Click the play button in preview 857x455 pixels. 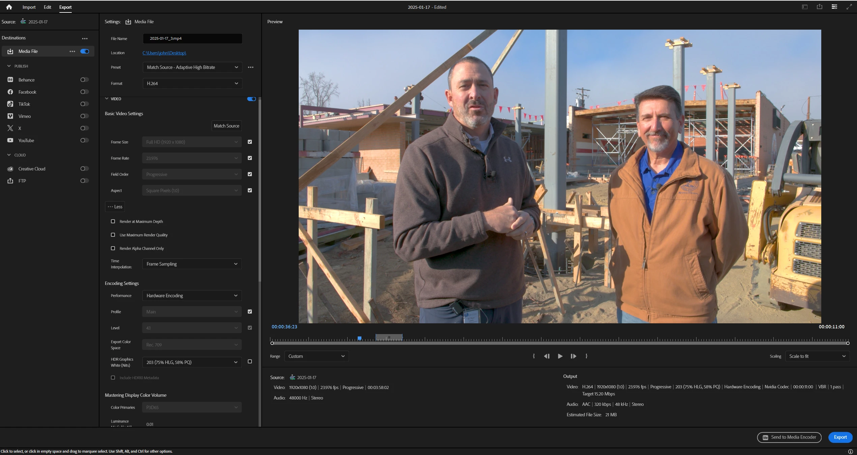click(x=560, y=356)
